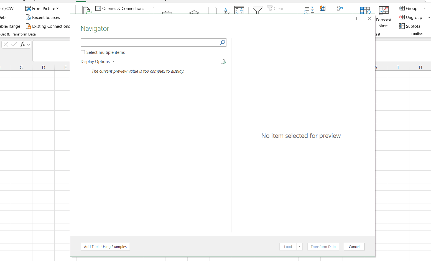Open the Load dropdown arrow
This screenshot has height=261, width=431.
(x=299, y=247)
